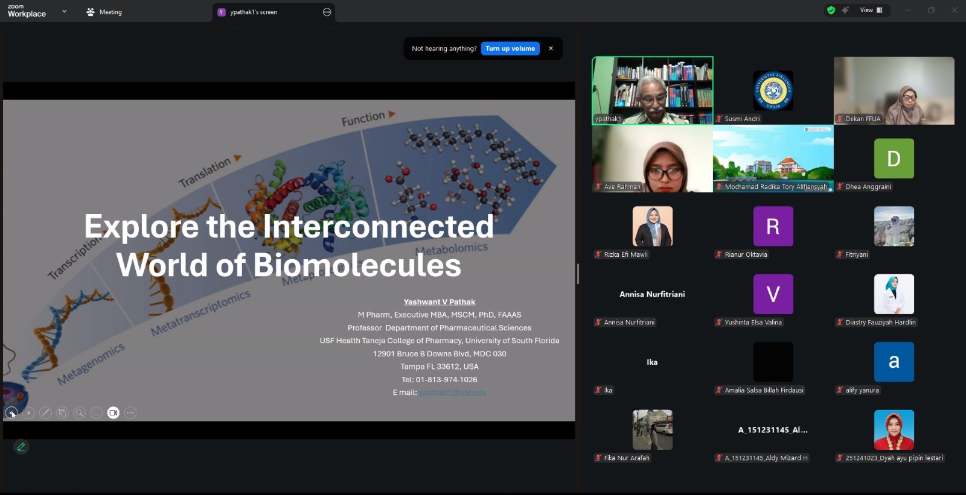The height and width of the screenshot is (495, 966).
Task: Click the green annotate pencil icon
Action: (21, 447)
